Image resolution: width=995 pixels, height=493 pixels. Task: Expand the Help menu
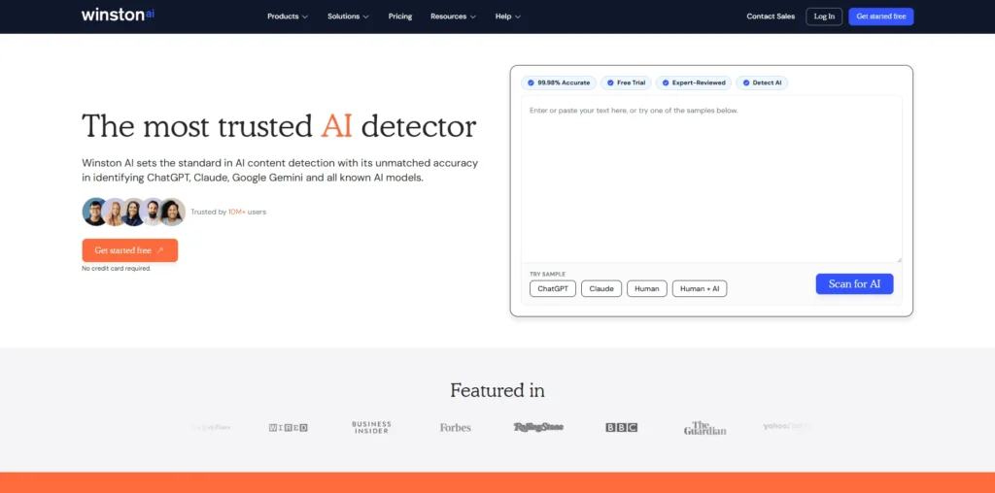(507, 16)
